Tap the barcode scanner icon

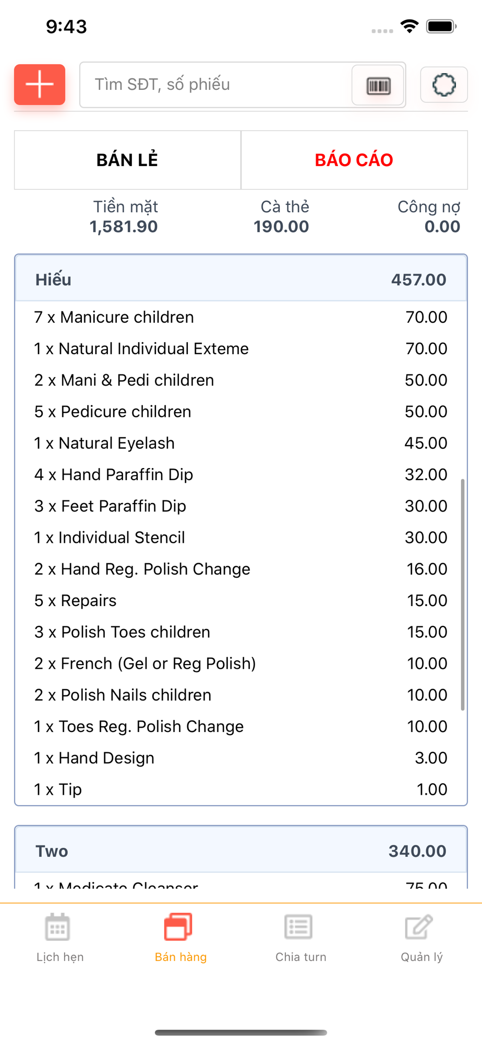378,85
